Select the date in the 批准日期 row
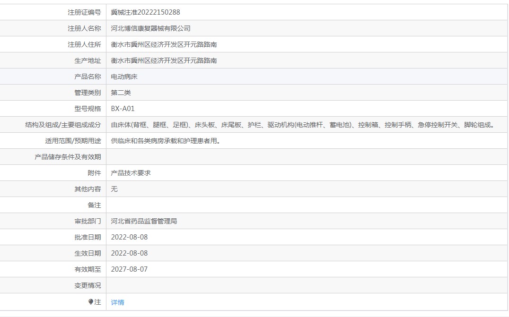This screenshot has width=509, height=317. [x=129, y=237]
